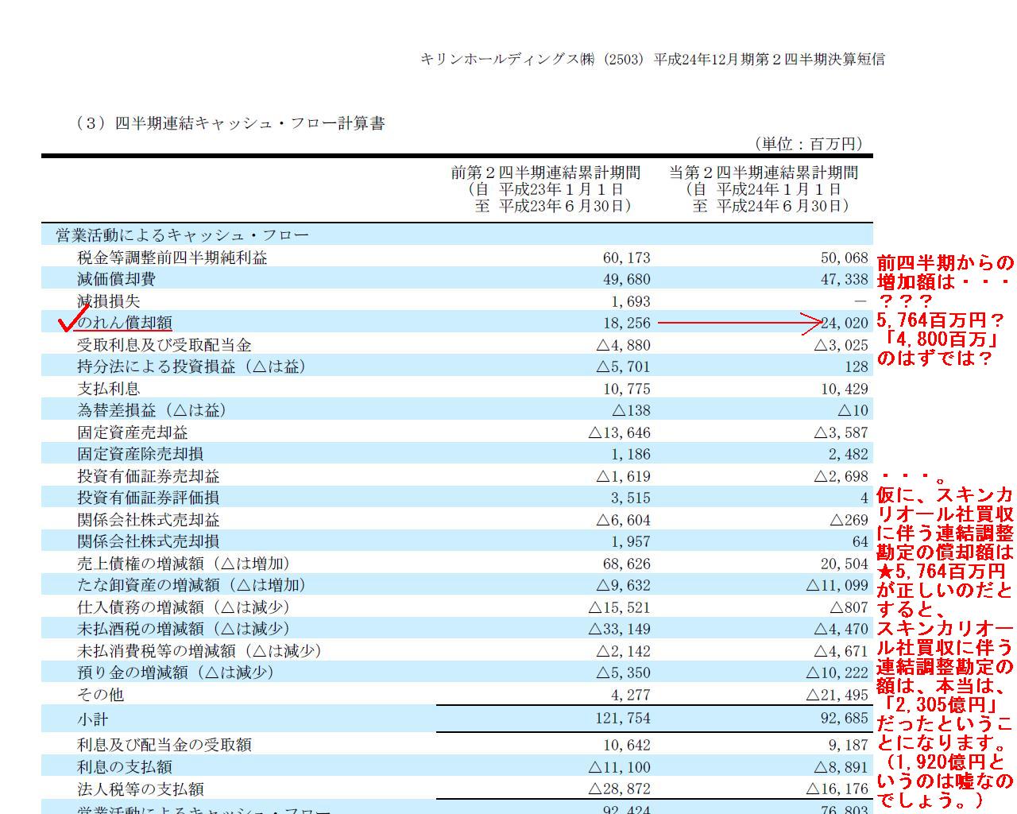Viewport: 1017px width, 814px height.
Task: Select the goodwill value 24,020
Action: (845, 324)
